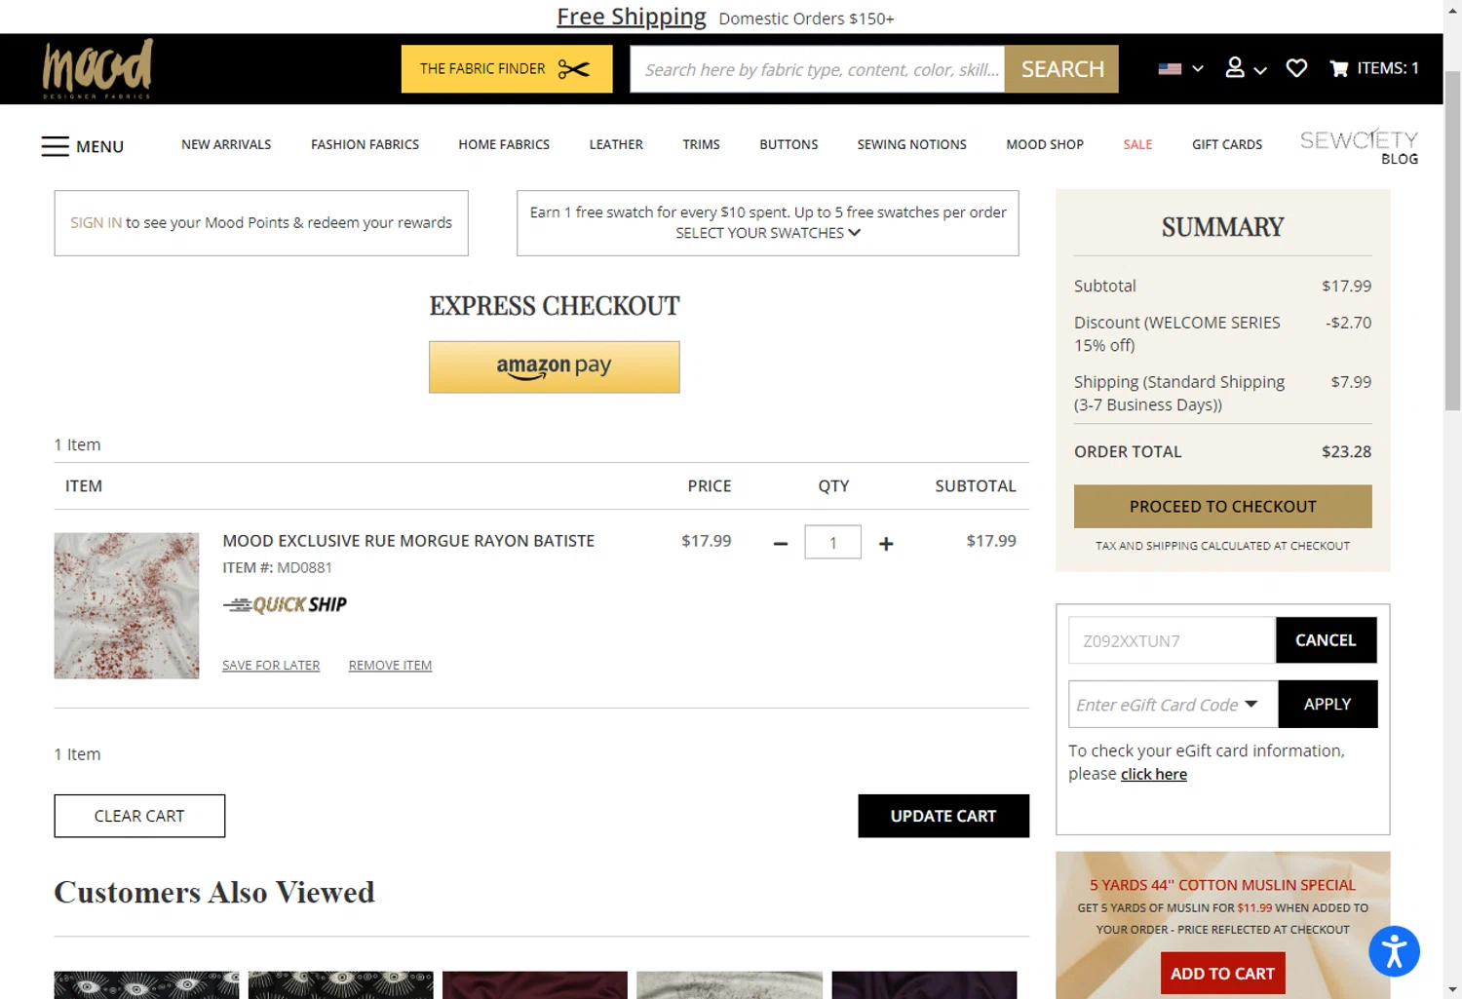
Task: Open the accessibility widget icon
Action: click(x=1394, y=951)
